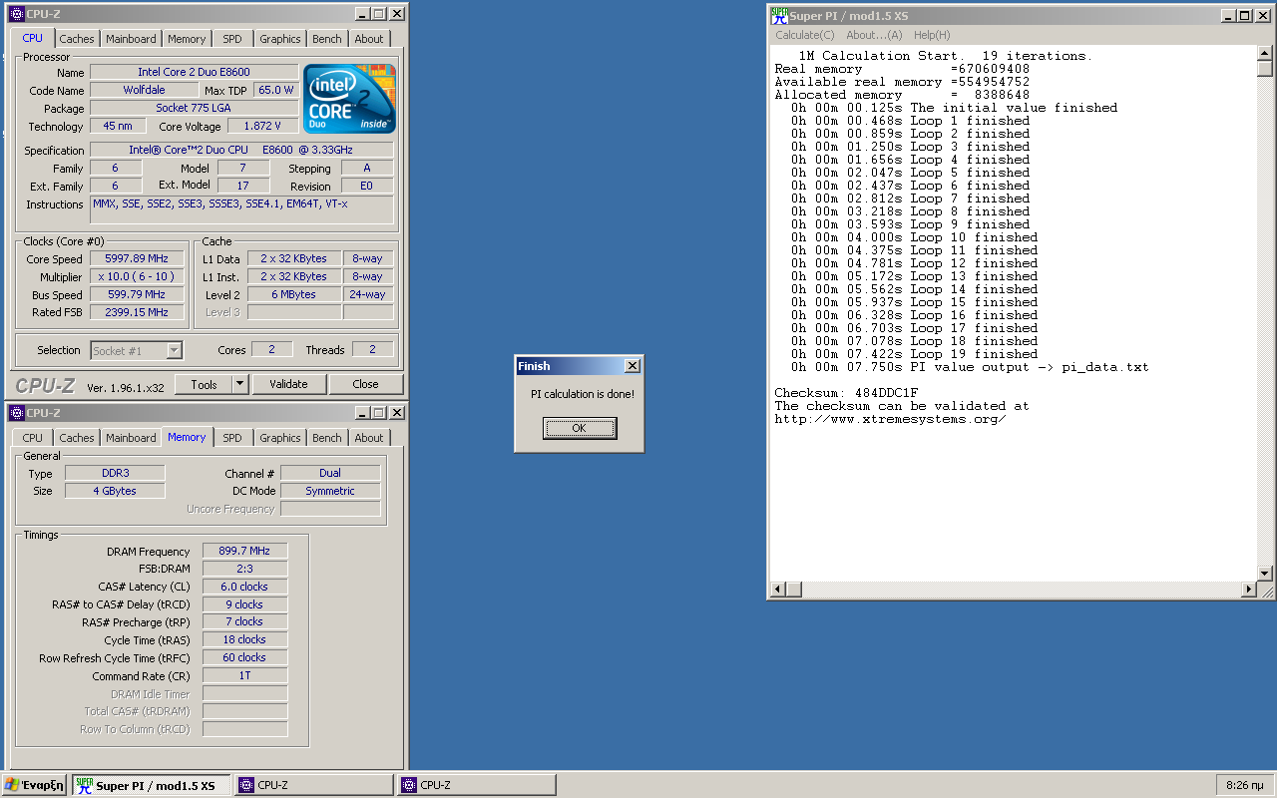The image size is (1277, 798).
Task: Click memory Size value 4 GBytes
Action: (x=115, y=491)
